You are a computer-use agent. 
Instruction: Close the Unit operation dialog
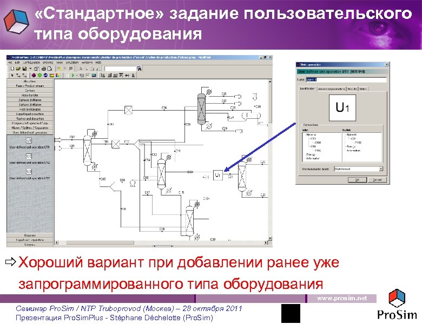pos(386,64)
